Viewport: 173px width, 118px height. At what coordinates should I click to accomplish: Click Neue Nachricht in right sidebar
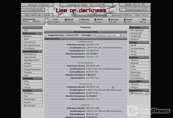tap(139, 30)
